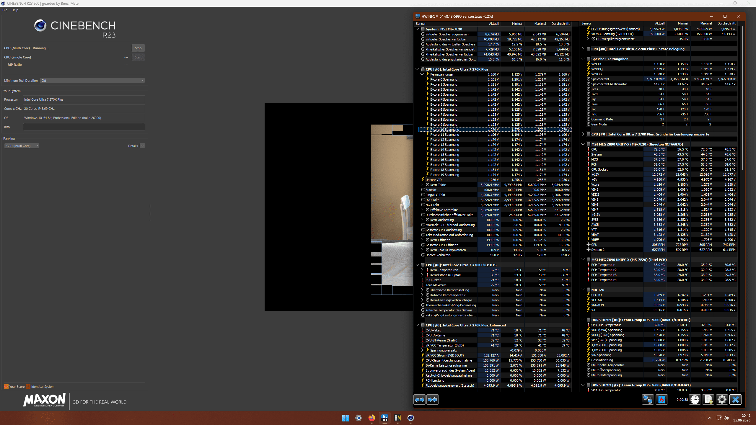Viewport: 756px width, 425px height.
Task: Open volume control in the system tray
Action: click(x=726, y=418)
